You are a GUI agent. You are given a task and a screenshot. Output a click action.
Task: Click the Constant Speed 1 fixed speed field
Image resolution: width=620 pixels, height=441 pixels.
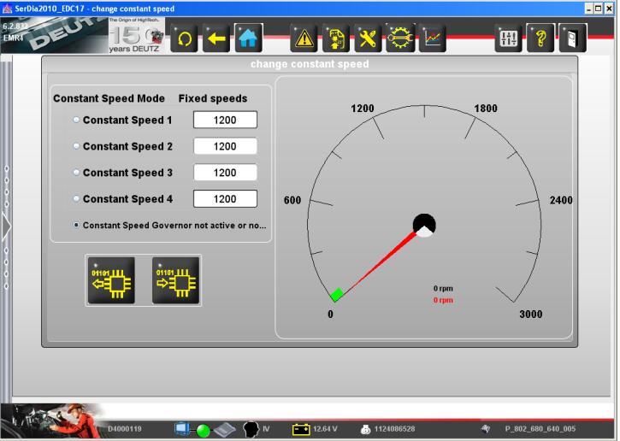pyautogui.click(x=225, y=121)
